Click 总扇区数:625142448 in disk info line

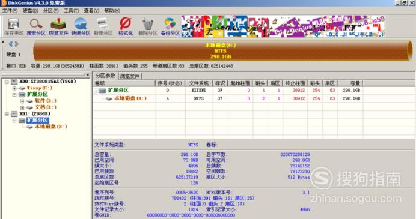211,66
